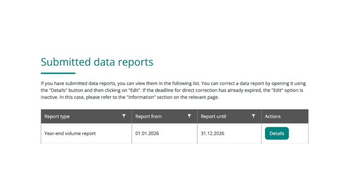The width and height of the screenshot is (348, 196).
Task: Click empty space right of Details button
Action: click(x=299, y=133)
